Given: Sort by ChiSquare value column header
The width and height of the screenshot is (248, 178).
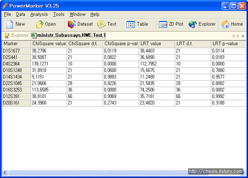Looking at the screenshot, I should 49,44.
